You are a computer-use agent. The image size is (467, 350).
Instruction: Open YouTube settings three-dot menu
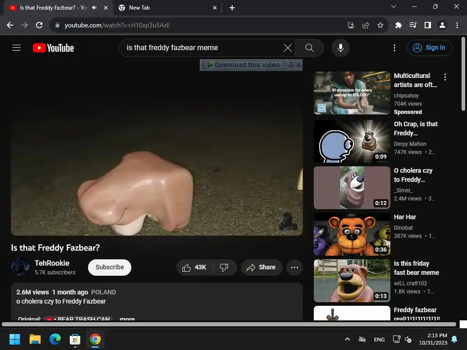[394, 47]
